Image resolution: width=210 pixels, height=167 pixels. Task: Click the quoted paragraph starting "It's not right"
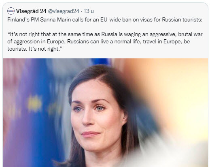click(105, 41)
